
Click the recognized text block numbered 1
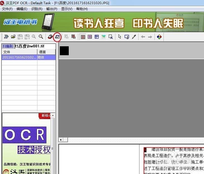(x=174, y=161)
